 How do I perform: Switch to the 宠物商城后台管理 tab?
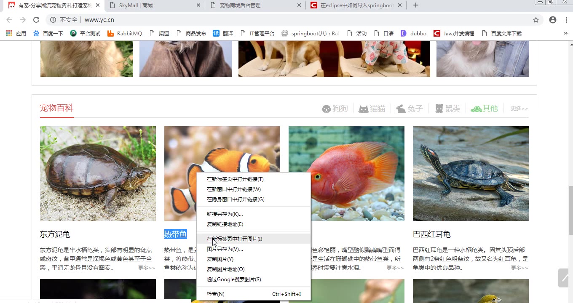255,5
